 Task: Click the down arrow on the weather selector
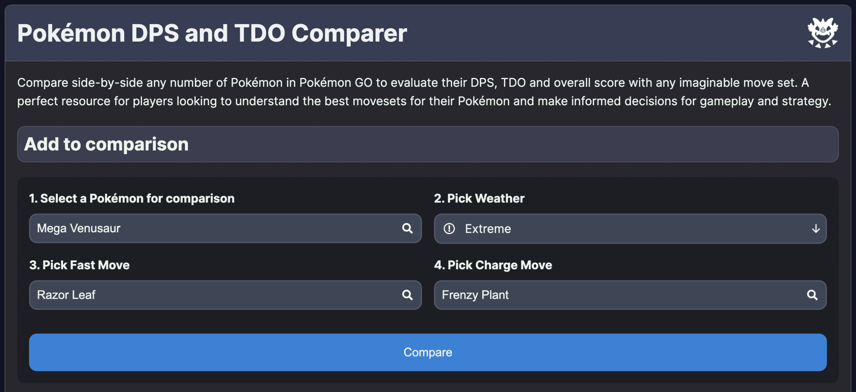[816, 229]
